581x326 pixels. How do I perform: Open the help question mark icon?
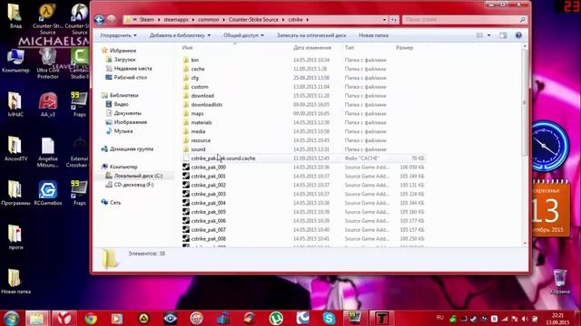518,35
